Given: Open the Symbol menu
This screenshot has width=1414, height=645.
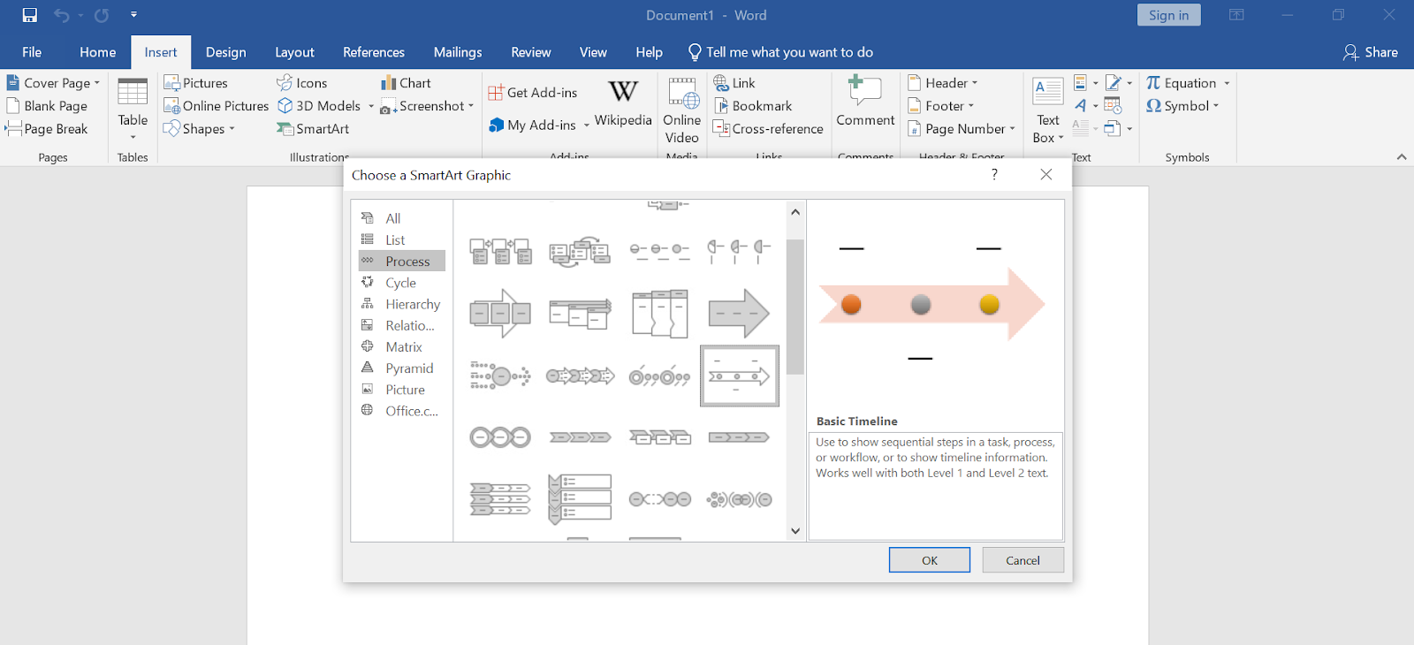Looking at the screenshot, I should pos(1182,106).
